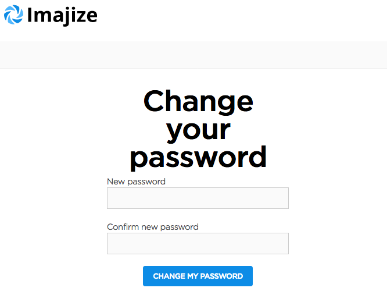Click the letter "I" in the Imajize wordmark

pyautogui.click(x=30, y=16)
